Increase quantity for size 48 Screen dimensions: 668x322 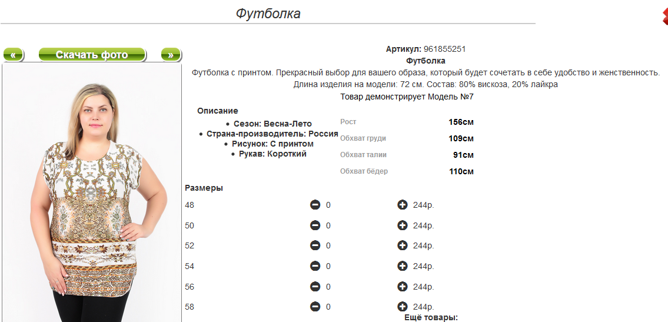pos(402,205)
